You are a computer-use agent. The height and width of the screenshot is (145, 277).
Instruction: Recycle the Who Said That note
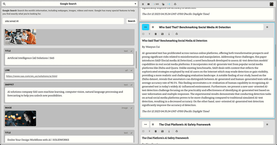(x=177, y=34)
